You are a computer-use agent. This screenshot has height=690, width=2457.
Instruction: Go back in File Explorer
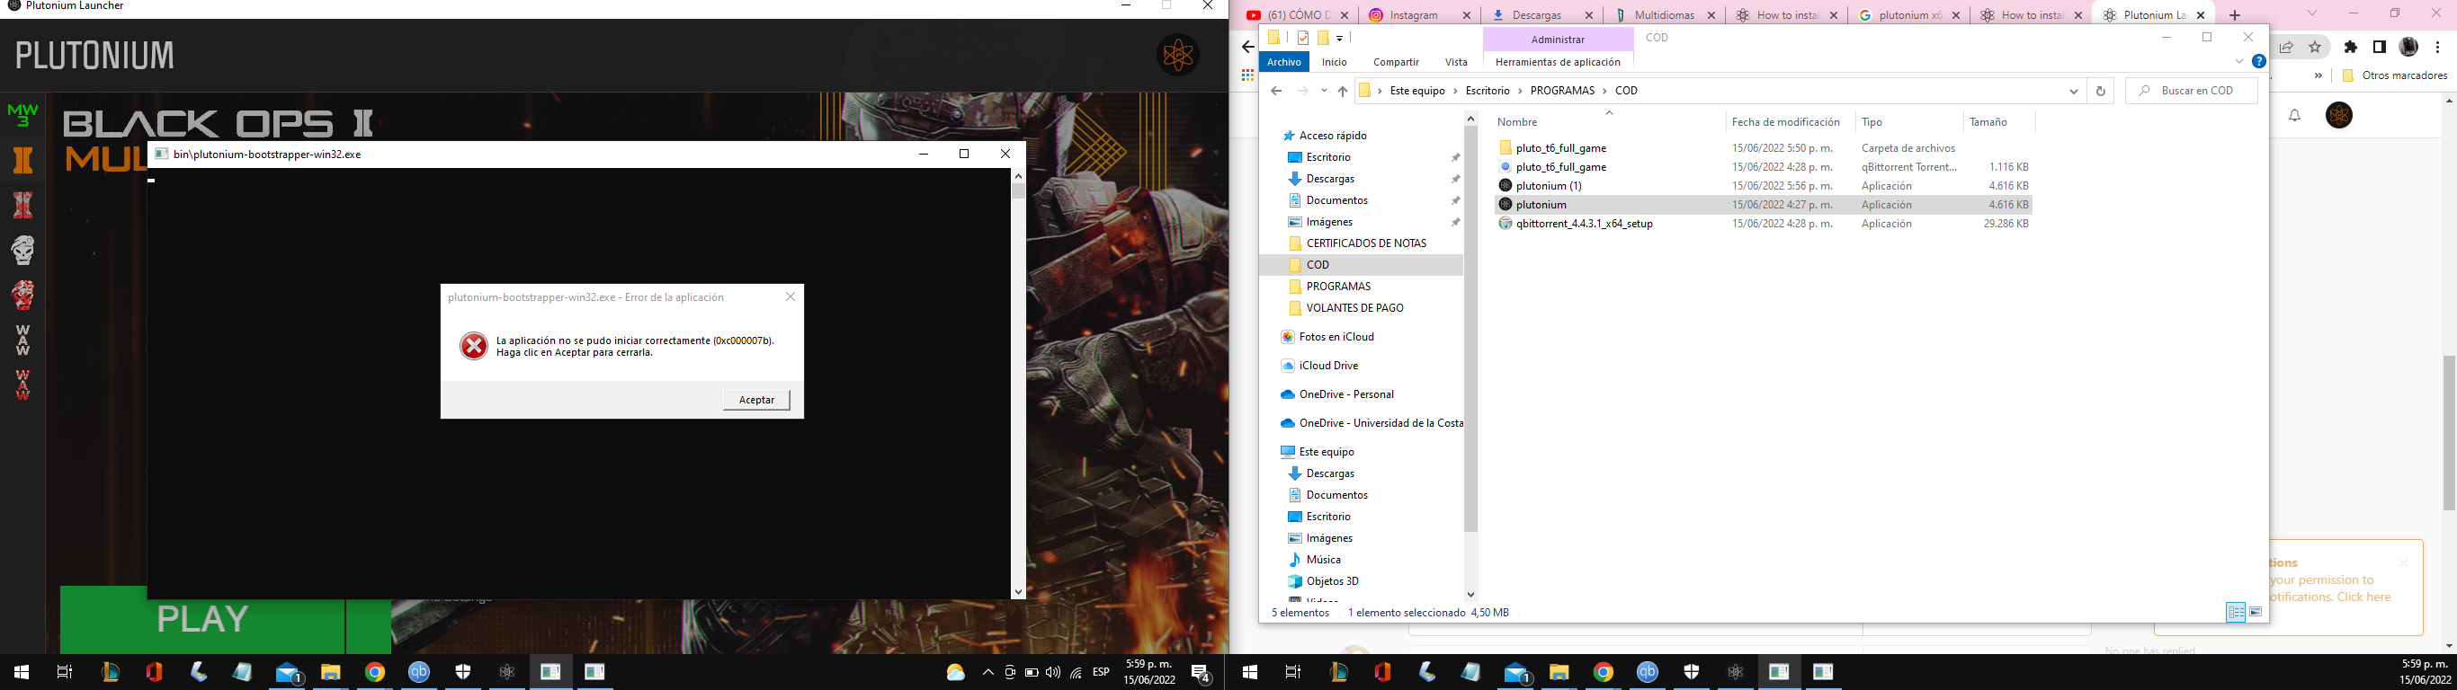[1276, 91]
